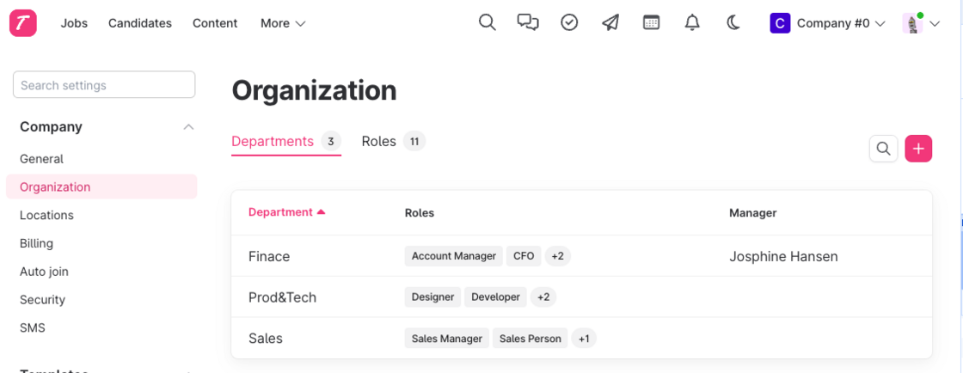Image resolution: width=963 pixels, height=373 pixels.
Task: Open the messages chat bubbles icon
Action: pos(528,23)
